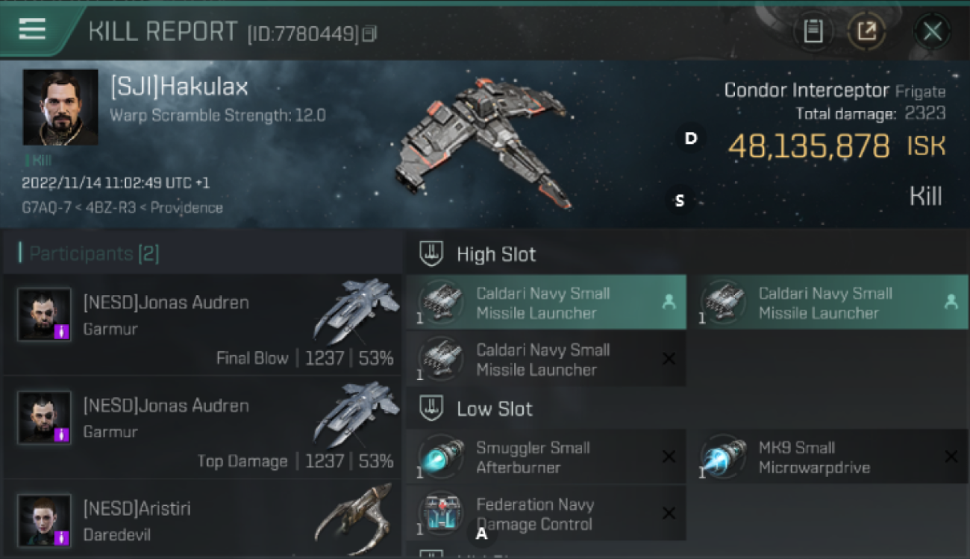Copy the kill report ID
This screenshot has width=970, height=559.
[370, 34]
